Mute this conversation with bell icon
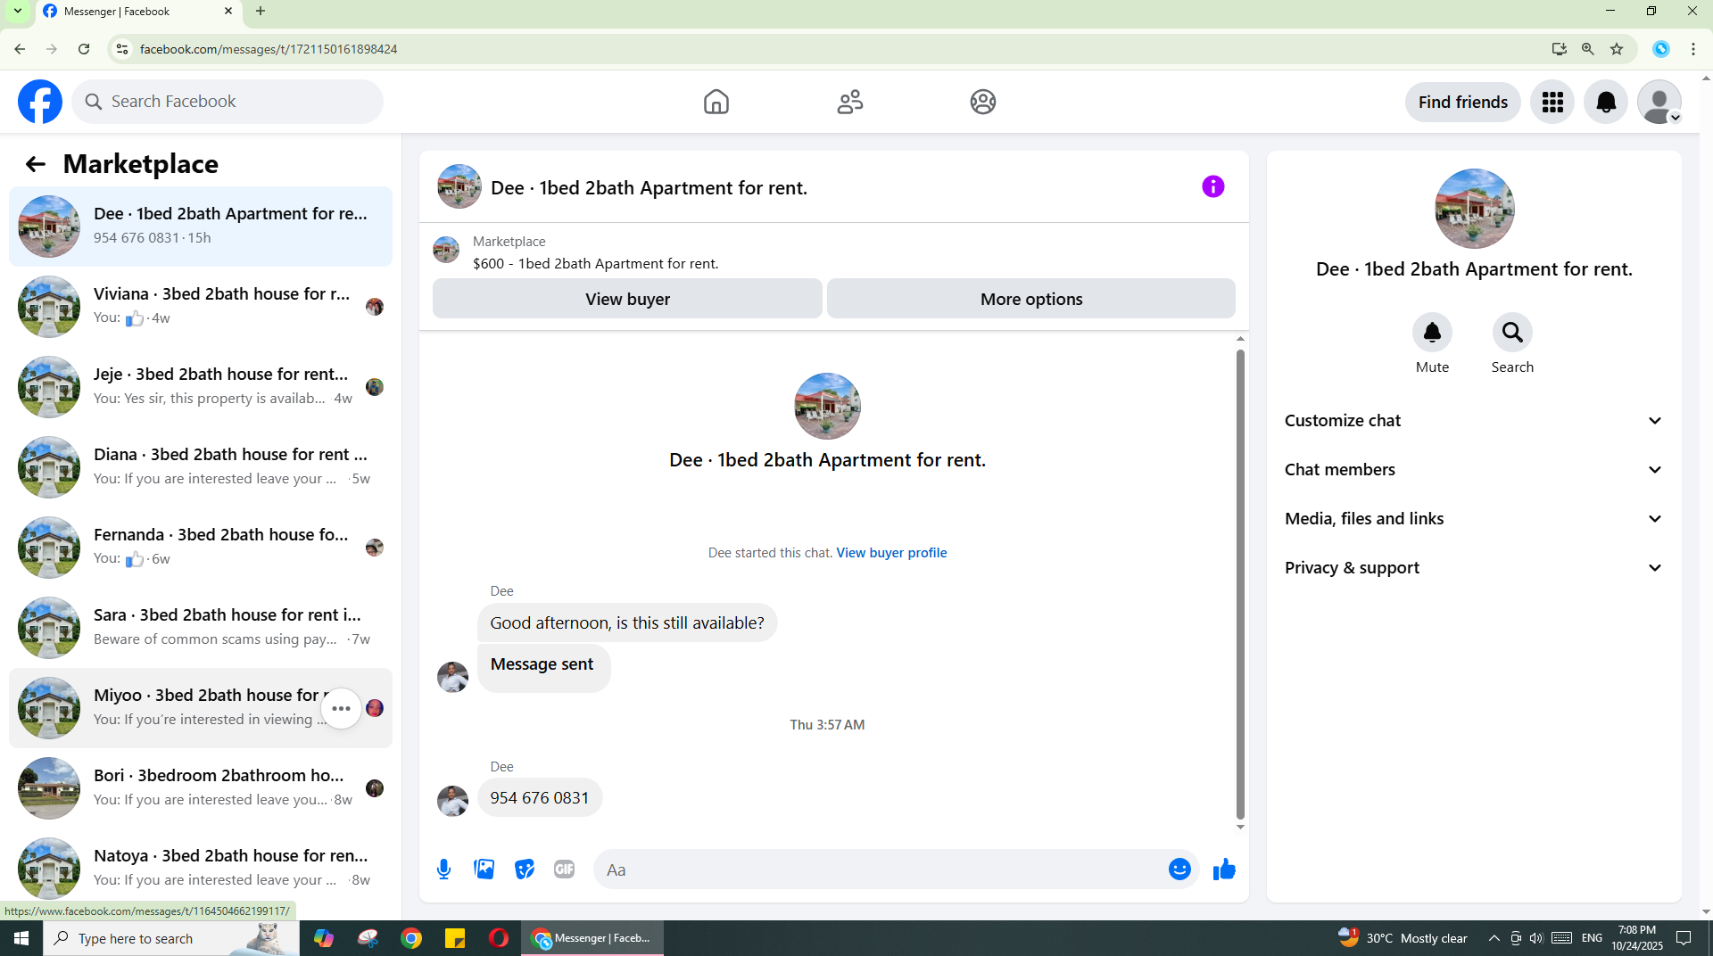This screenshot has height=956, width=1713. pos(1432,333)
